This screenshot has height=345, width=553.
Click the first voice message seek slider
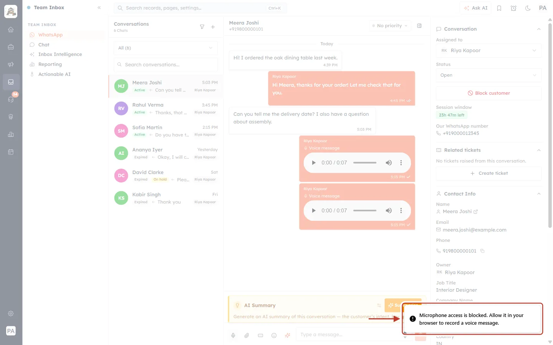[x=365, y=163]
